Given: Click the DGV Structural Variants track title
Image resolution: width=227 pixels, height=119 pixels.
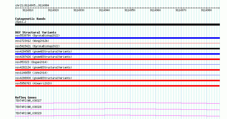Looking at the screenshot, I should pos(36,32).
